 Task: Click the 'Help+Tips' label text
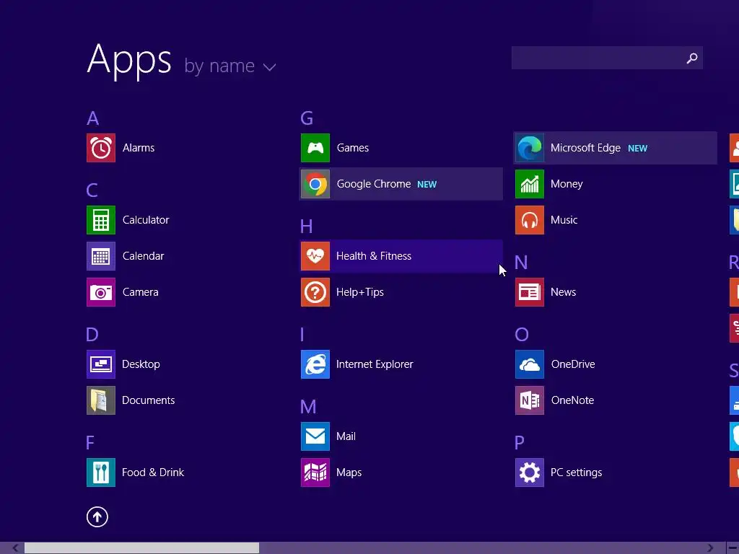coord(360,292)
